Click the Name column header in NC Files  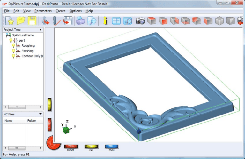pos(9,121)
